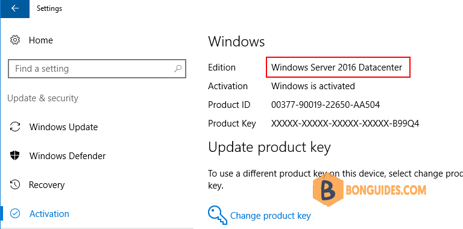Click the Windows Update sync icon
463x229 pixels.
click(14, 127)
